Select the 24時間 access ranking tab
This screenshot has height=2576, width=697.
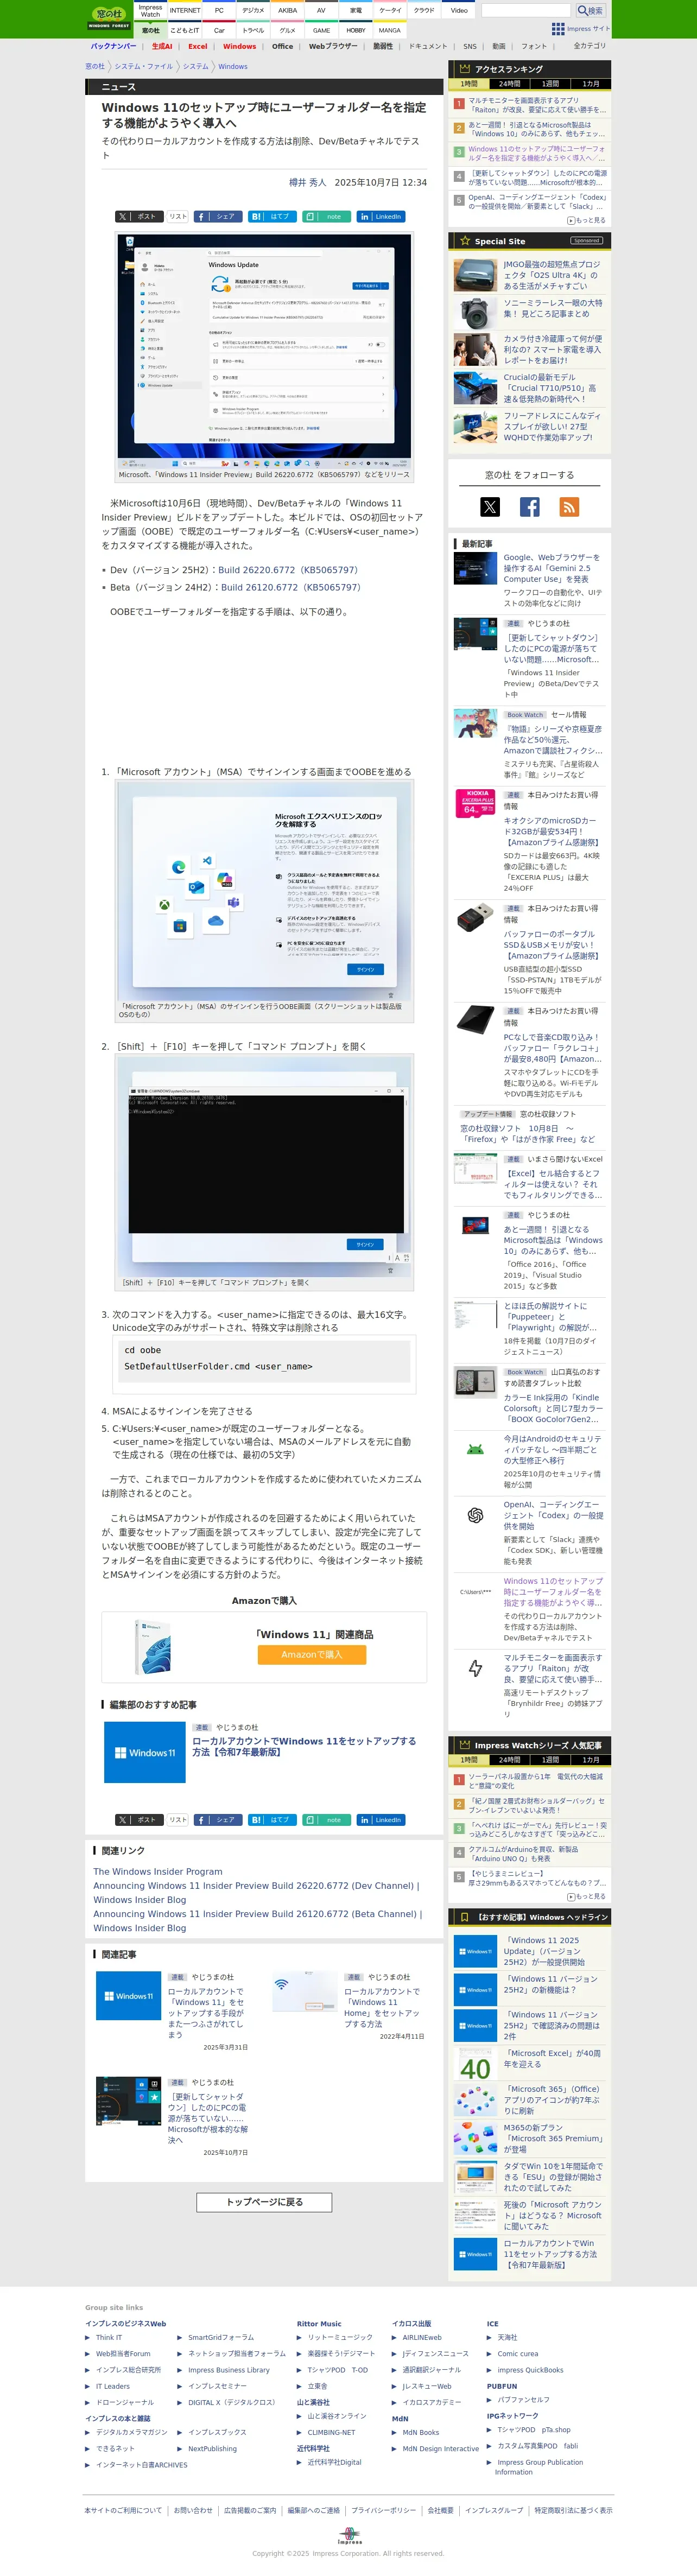[510, 84]
